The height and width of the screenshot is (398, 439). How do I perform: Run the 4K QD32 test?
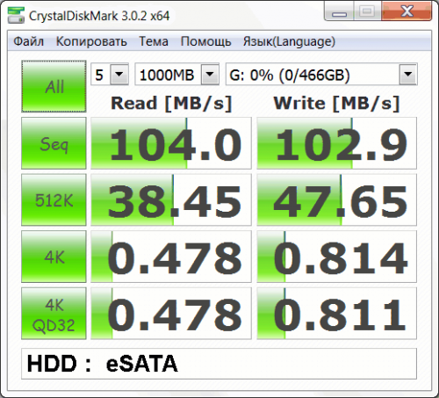pyautogui.click(x=54, y=314)
